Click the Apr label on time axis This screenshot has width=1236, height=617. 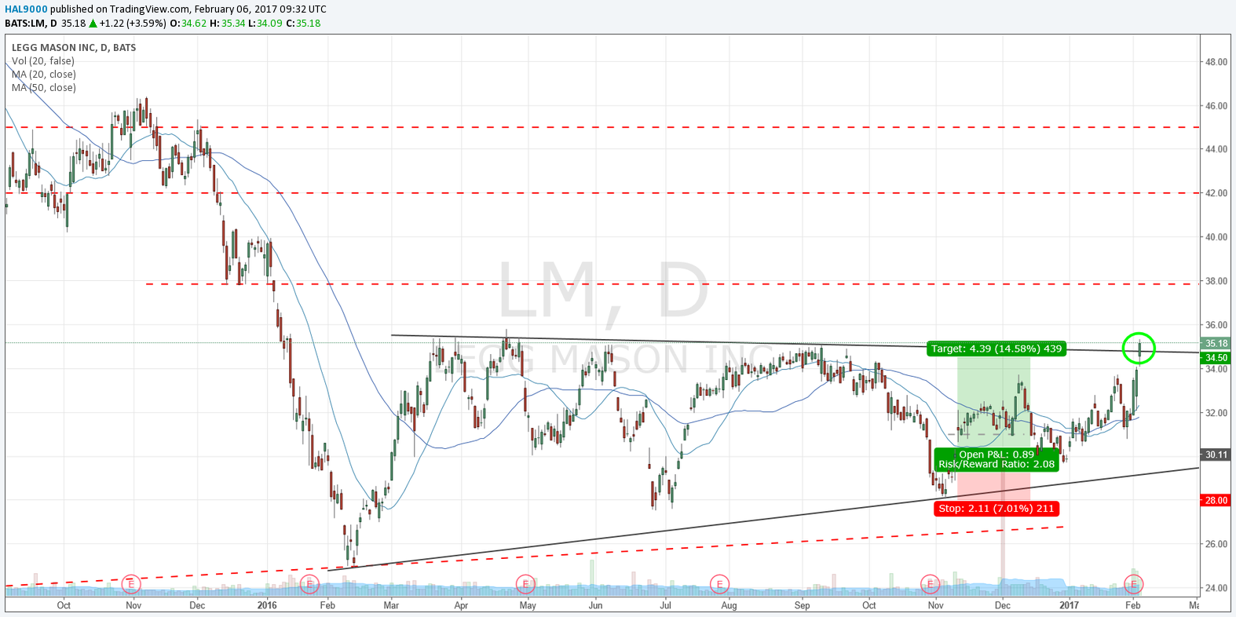[x=462, y=605]
